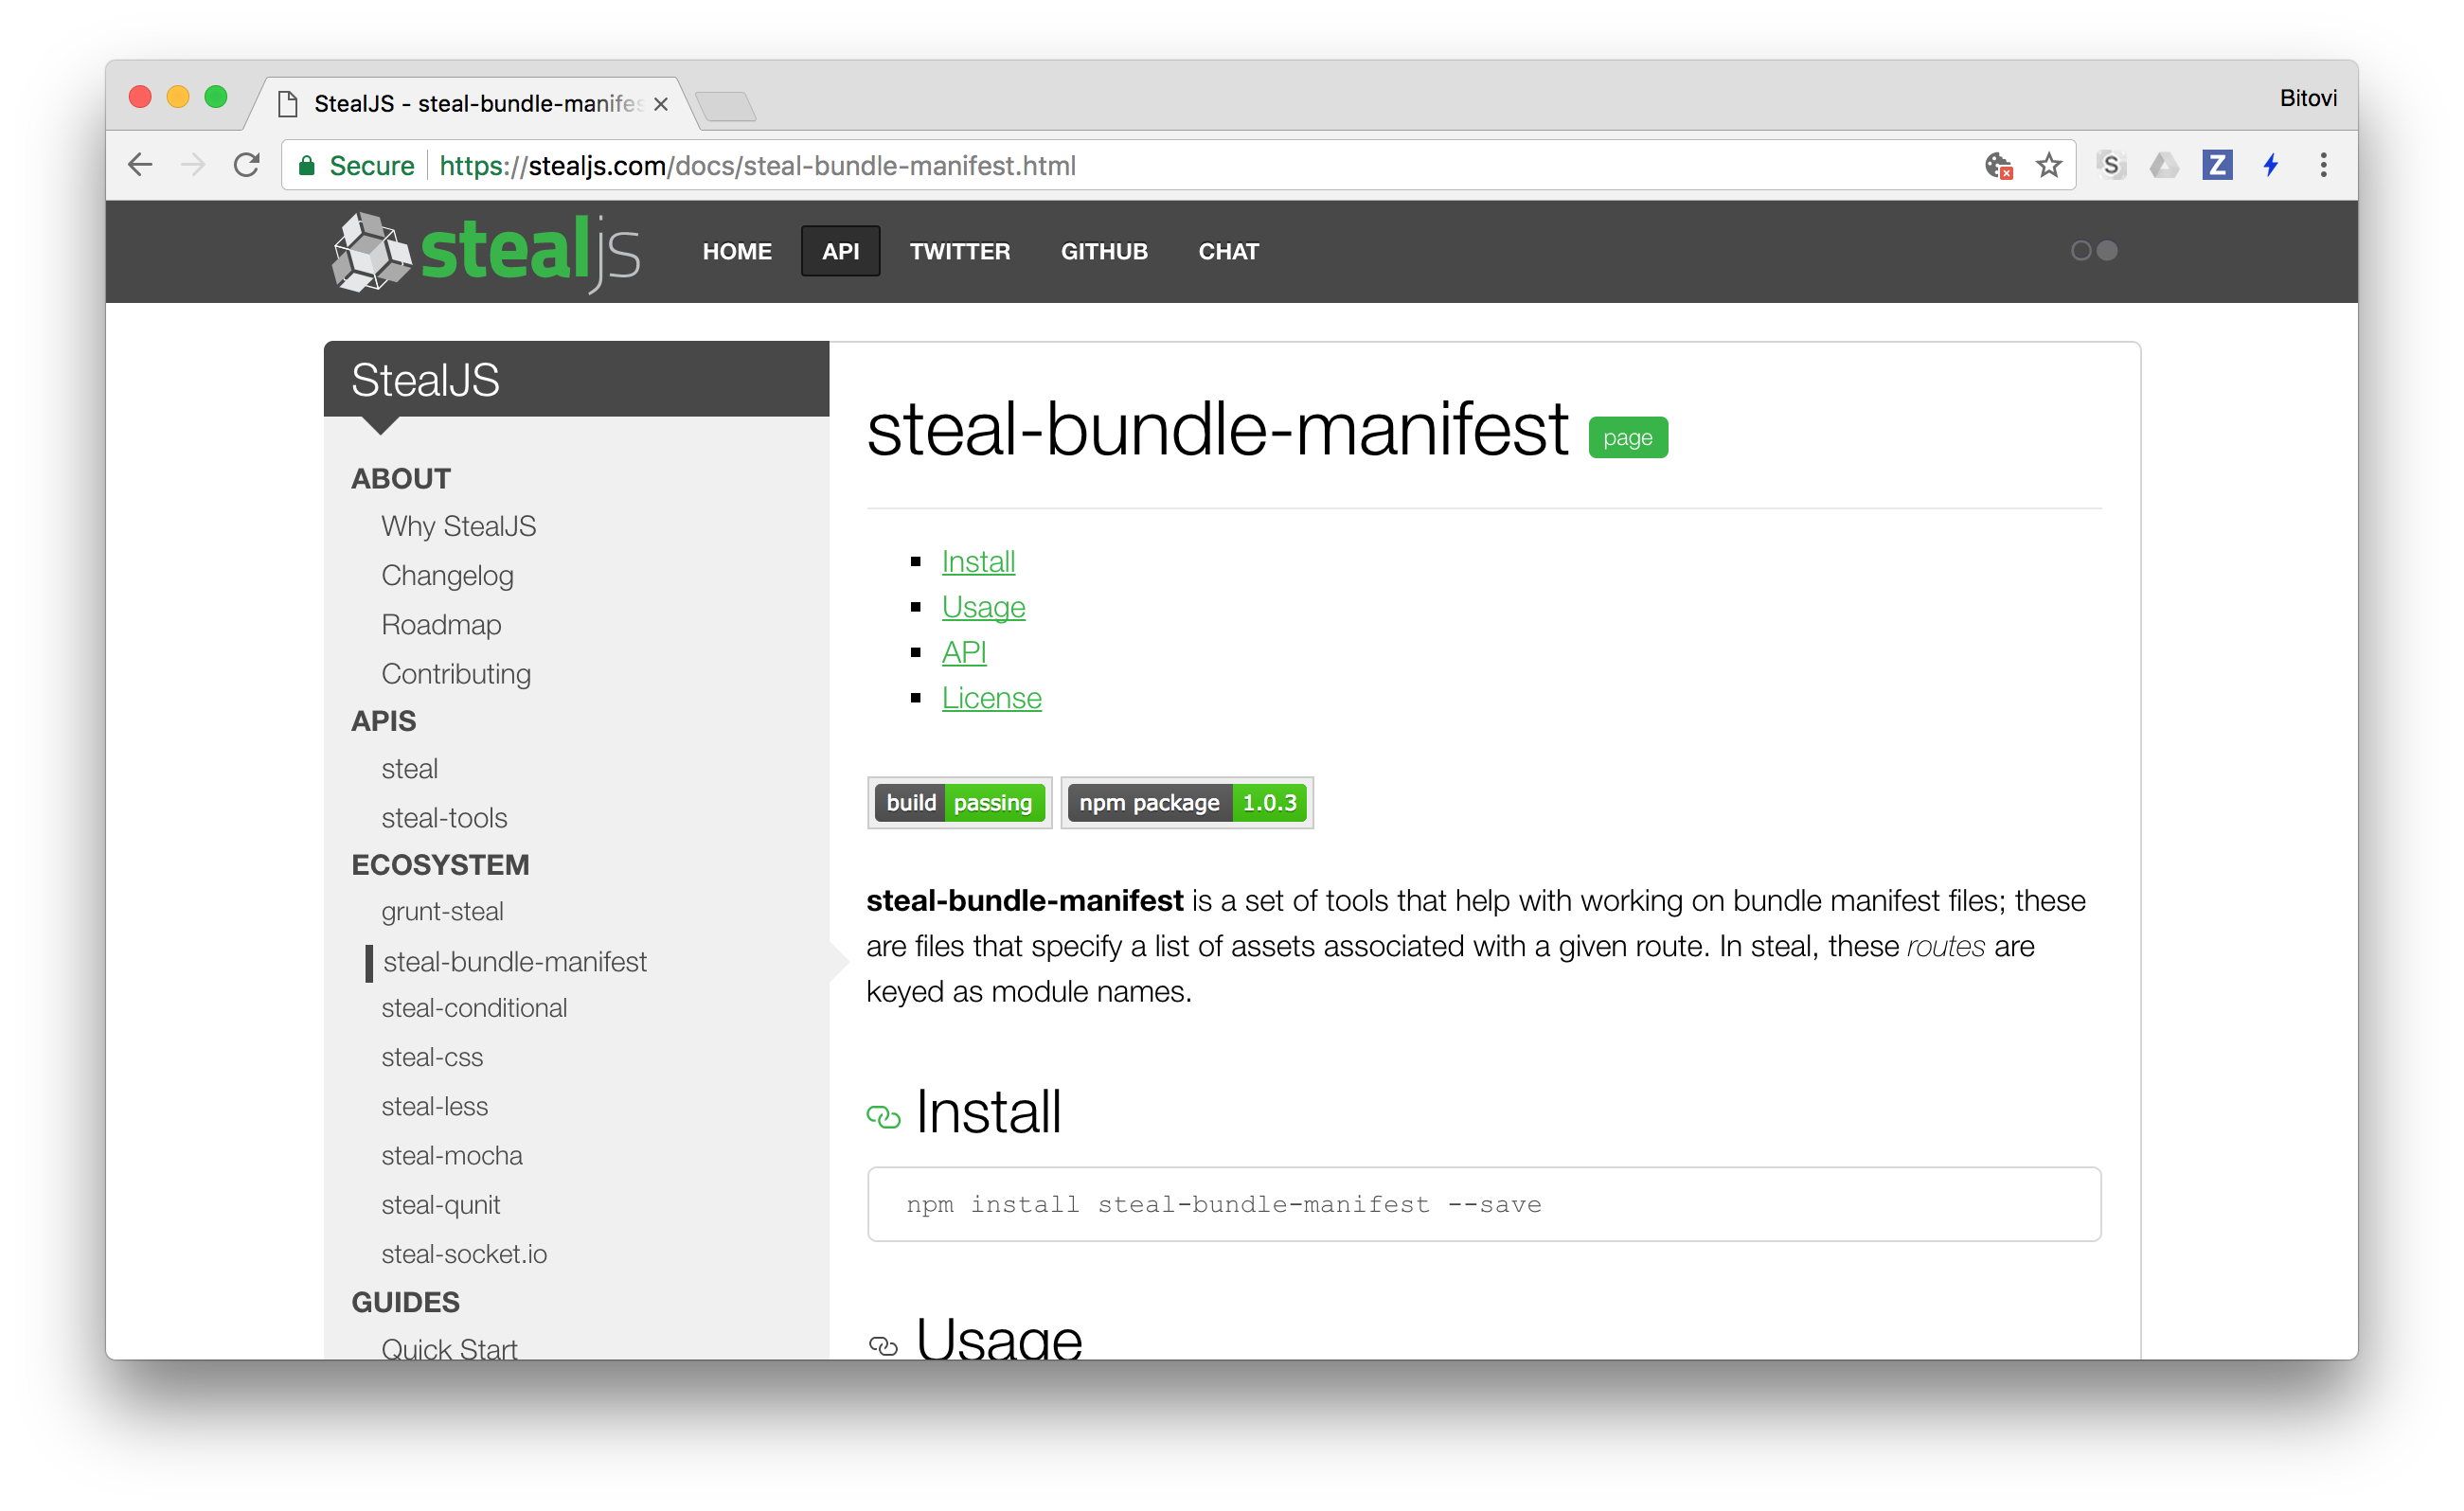Image resolution: width=2464 pixels, height=1511 pixels.
Task: Open the blue Z extension icon
Action: point(2217,165)
